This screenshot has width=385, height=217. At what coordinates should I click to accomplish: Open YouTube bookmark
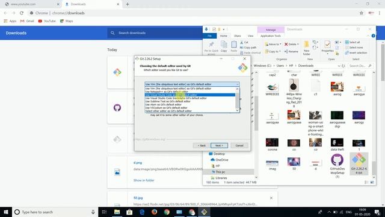[x=47, y=21]
